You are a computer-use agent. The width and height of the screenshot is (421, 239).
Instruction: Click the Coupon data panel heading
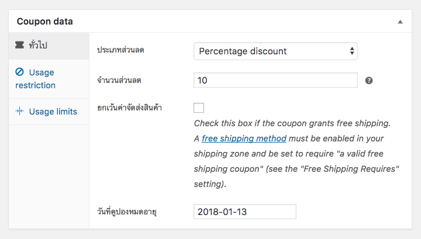(44, 22)
